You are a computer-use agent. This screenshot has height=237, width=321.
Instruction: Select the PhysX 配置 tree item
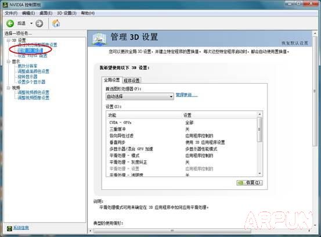coord(33,56)
